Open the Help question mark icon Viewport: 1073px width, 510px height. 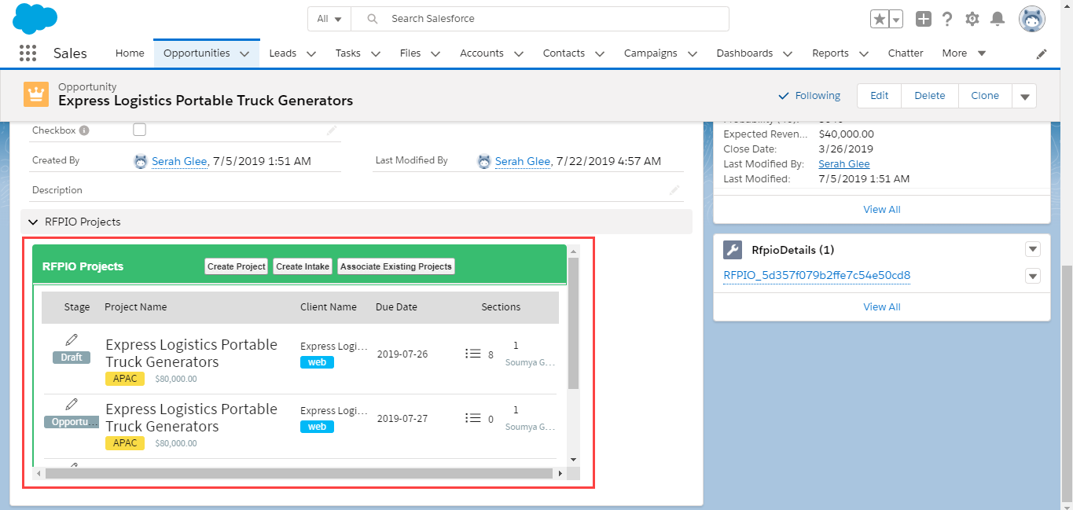[x=947, y=19]
